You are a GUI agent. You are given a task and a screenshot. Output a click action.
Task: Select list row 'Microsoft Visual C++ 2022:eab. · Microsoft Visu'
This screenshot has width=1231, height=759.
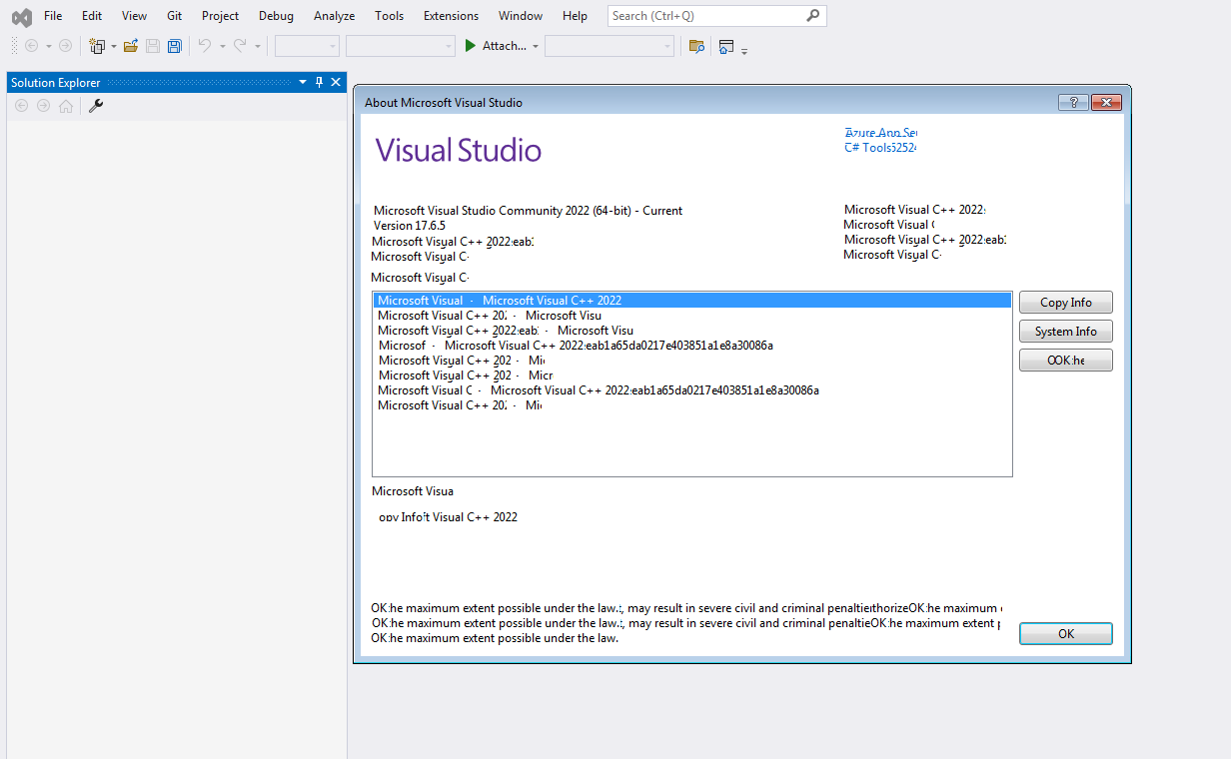point(692,331)
